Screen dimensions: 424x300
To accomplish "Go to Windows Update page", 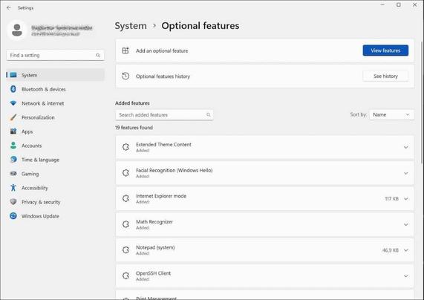I will [56, 215].
